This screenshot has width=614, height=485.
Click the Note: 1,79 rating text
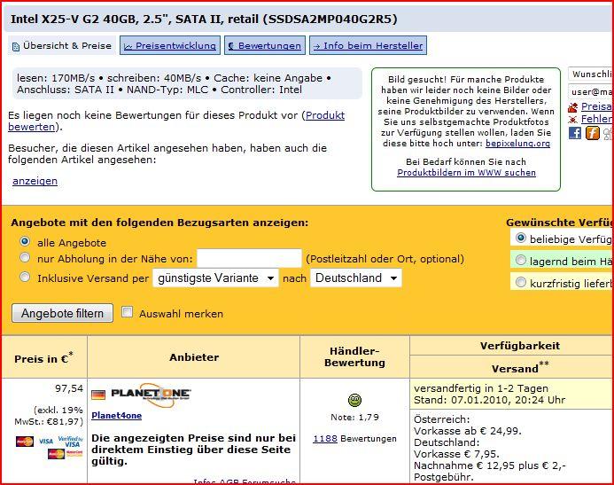(354, 418)
